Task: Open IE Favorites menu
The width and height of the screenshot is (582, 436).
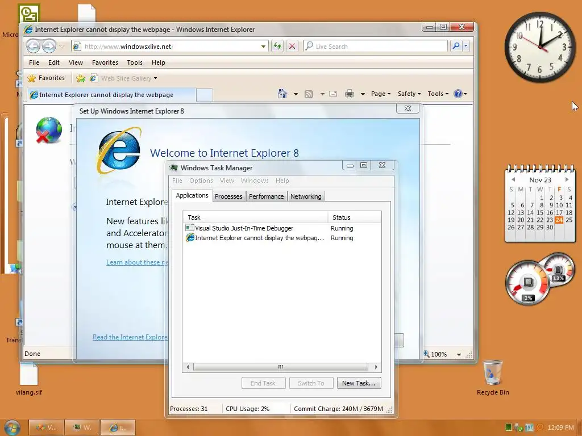Action: pyautogui.click(x=105, y=62)
